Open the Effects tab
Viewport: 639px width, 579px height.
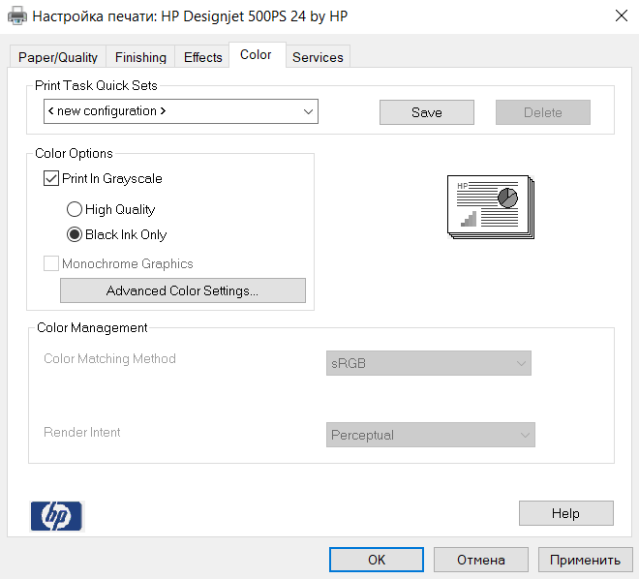pyautogui.click(x=203, y=57)
